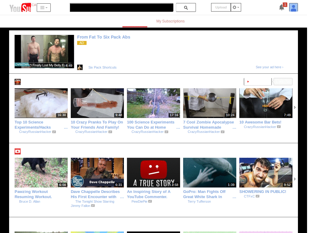
Task: Open the Dave Chappelle Tonight Show thumbnail
Action: (97, 173)
